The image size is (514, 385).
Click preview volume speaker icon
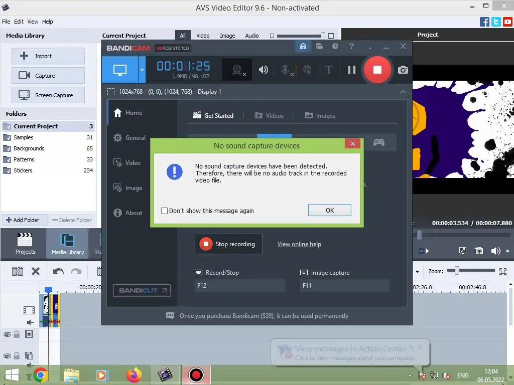coord(495,251)
